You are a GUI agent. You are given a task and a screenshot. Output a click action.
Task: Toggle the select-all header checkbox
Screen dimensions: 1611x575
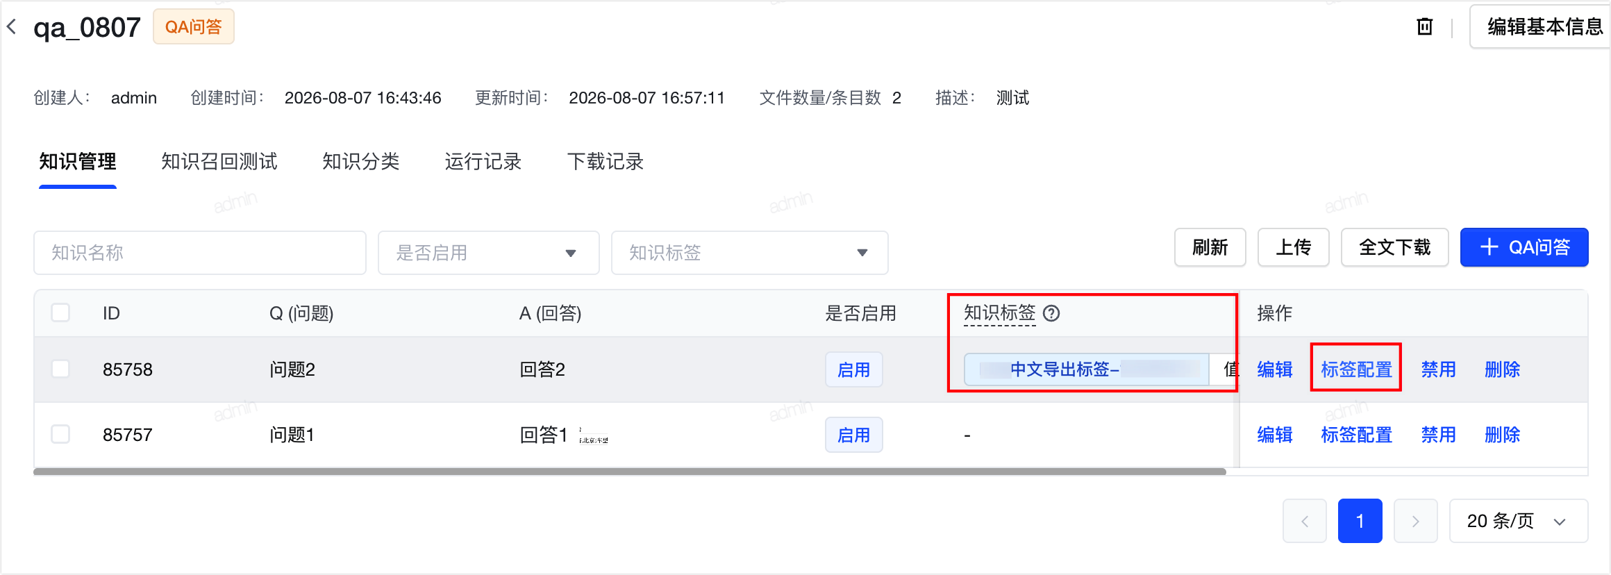point(61,313)
